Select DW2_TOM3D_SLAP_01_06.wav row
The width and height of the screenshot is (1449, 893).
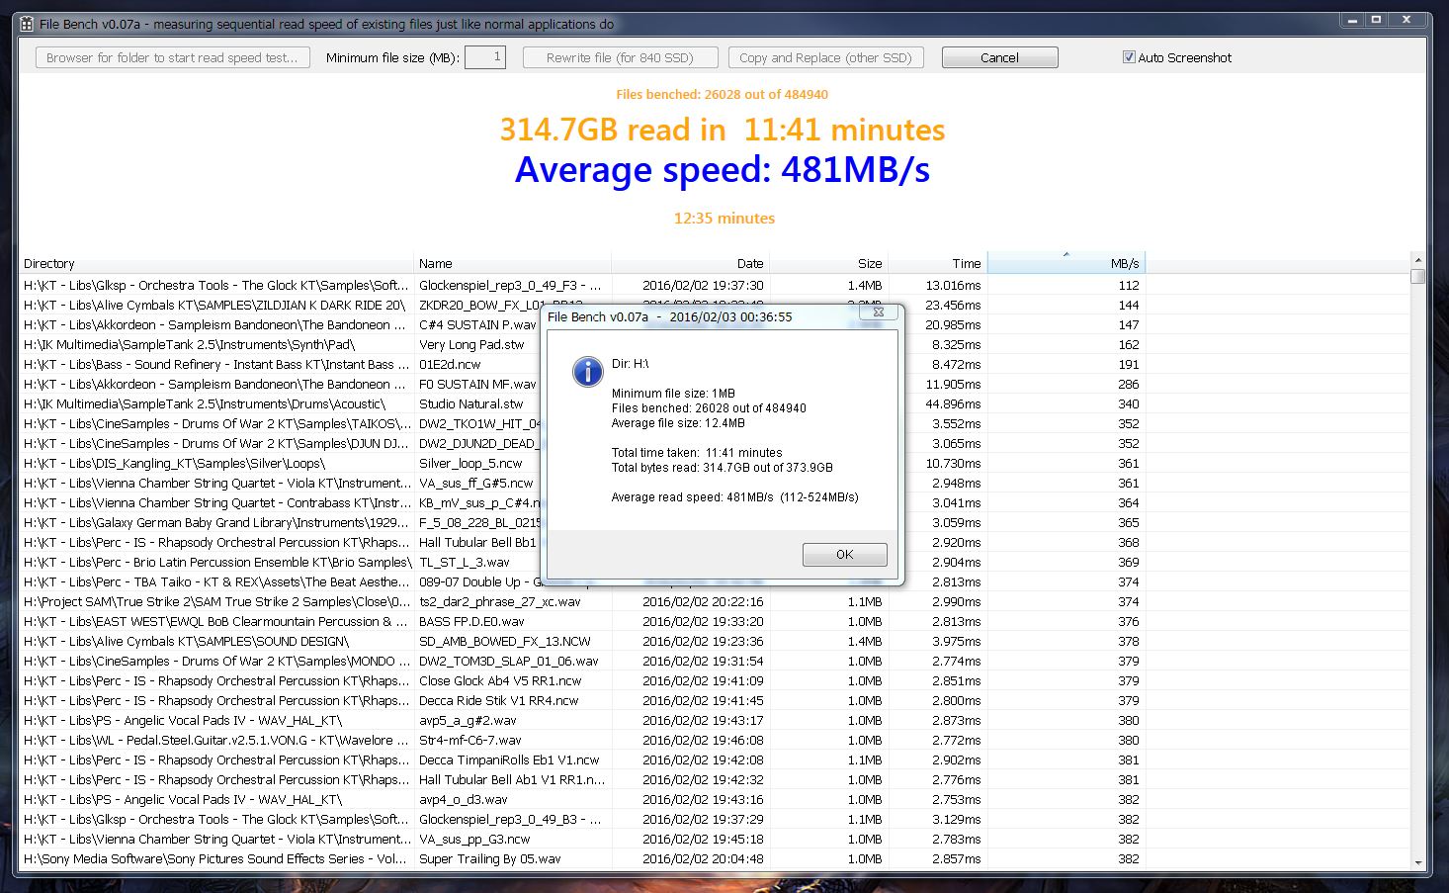714,661
